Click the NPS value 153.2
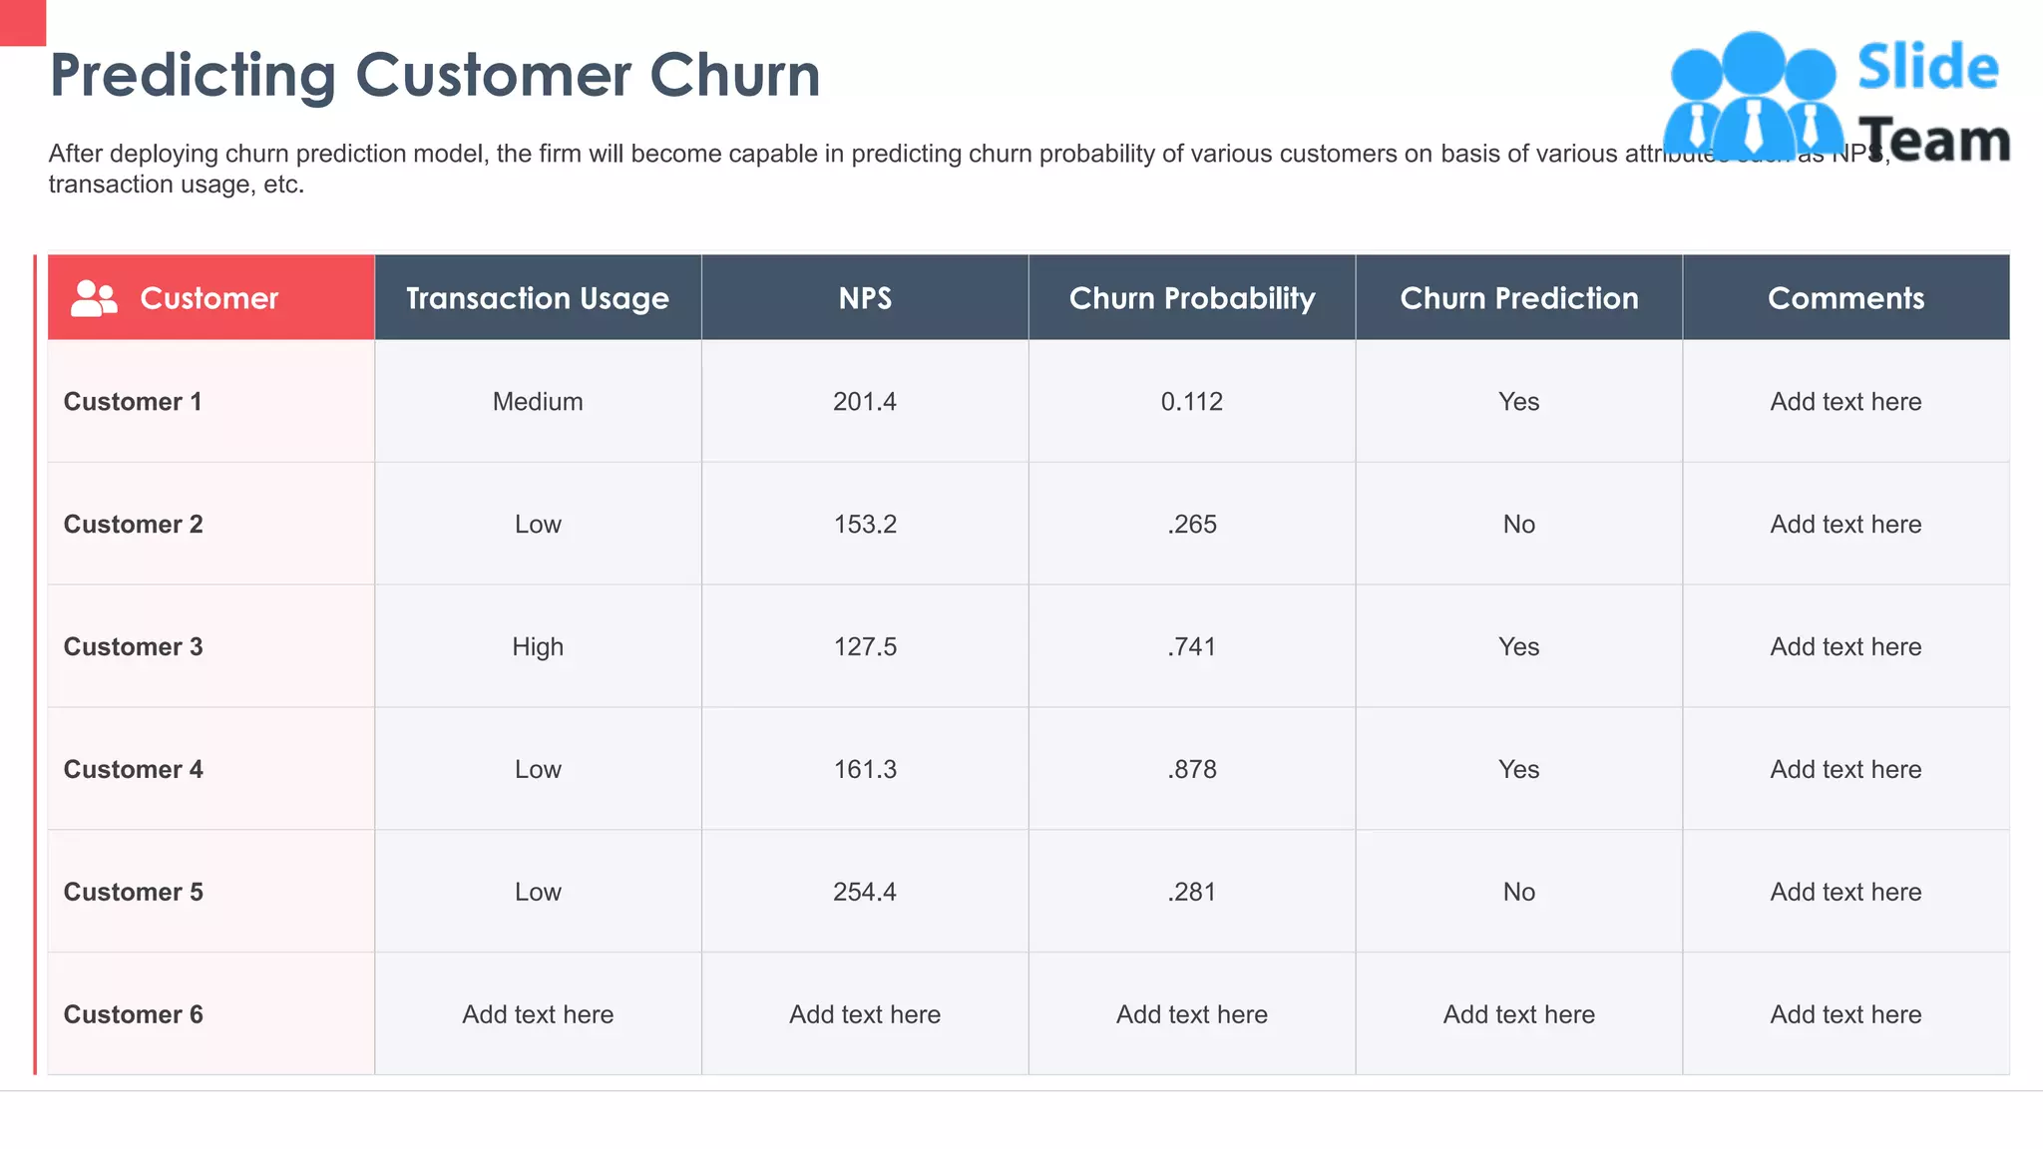 point(865,525)
